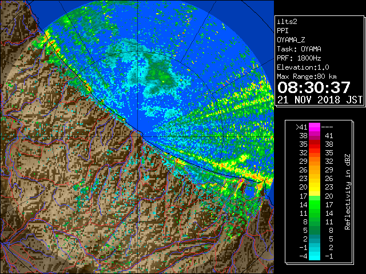Click the 'OYAMA_Z' product name
The width and height of the screenshot is (366, 274).
(291, 40)
